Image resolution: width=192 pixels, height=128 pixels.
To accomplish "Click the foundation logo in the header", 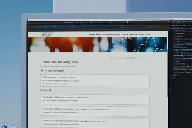I will pos(47,34).
